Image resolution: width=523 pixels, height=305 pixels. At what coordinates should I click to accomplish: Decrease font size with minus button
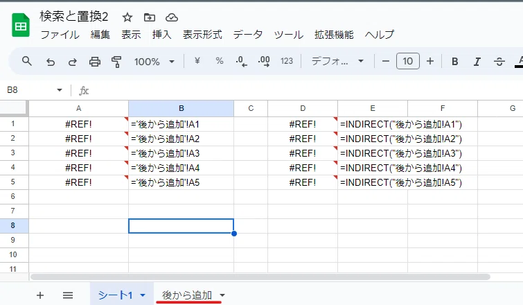[x=386, y=62]
